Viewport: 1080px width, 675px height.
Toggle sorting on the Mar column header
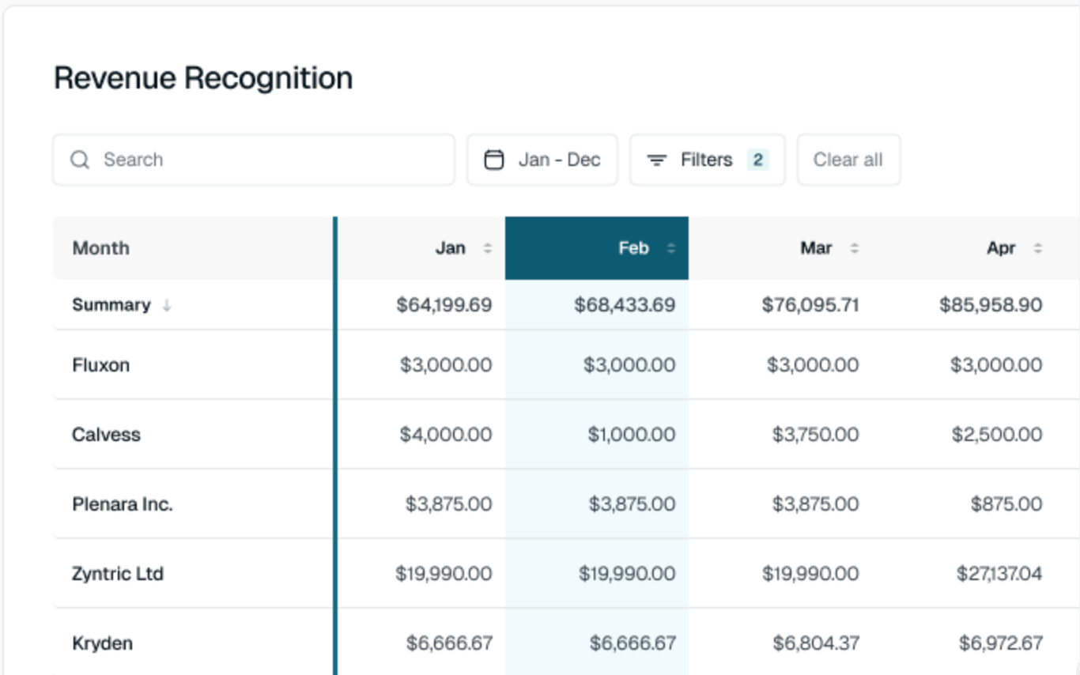[x=817, y=247]
